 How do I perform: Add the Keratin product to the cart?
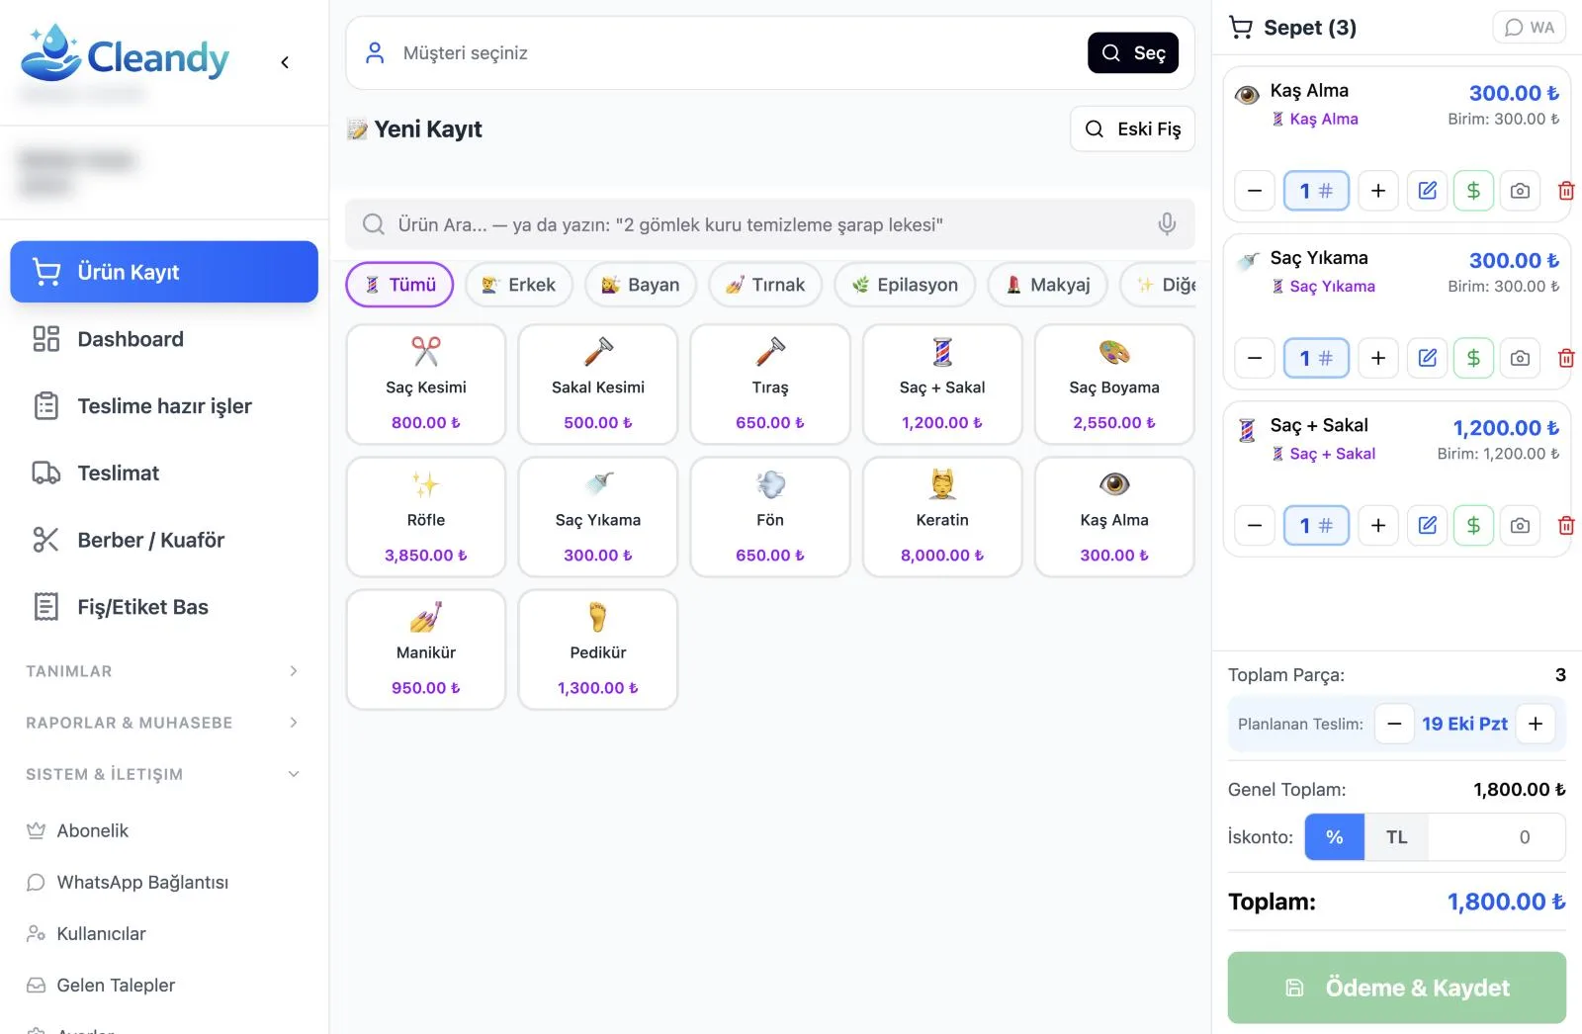coord(942,517)
